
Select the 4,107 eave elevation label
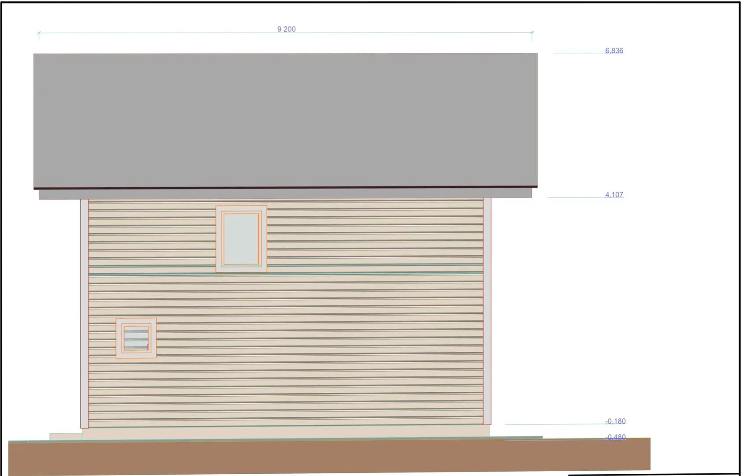click(x=614, y=194)
